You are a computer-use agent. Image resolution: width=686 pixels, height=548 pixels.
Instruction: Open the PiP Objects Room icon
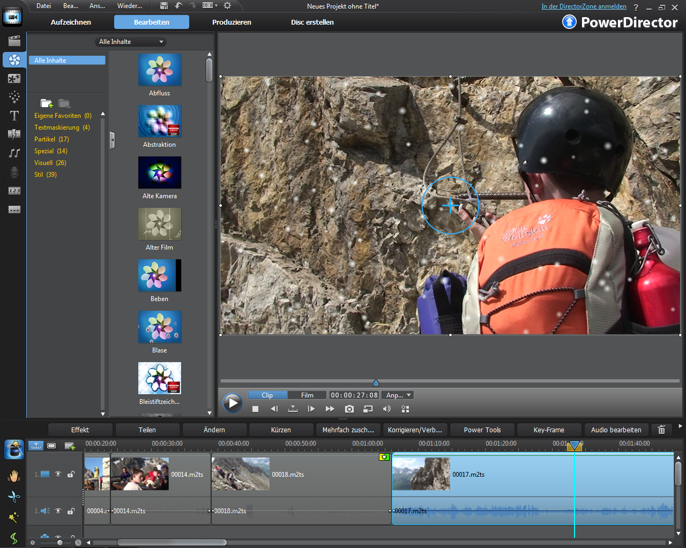pyautogui.click(x=14, y=78)
